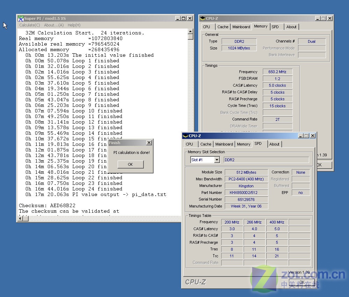Click the DDR2 slot type field in SPD
This screenshot has height=297, width=349.
click(x=266, y=160)
